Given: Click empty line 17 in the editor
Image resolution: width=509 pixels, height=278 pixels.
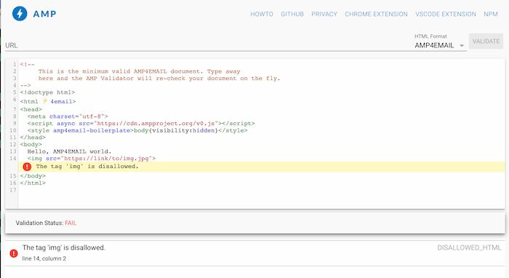Looking at the screenshot, I should [262, 191].
